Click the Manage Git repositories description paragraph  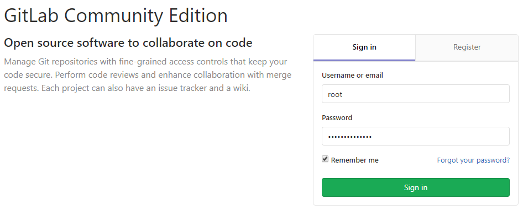pos(148,75)
